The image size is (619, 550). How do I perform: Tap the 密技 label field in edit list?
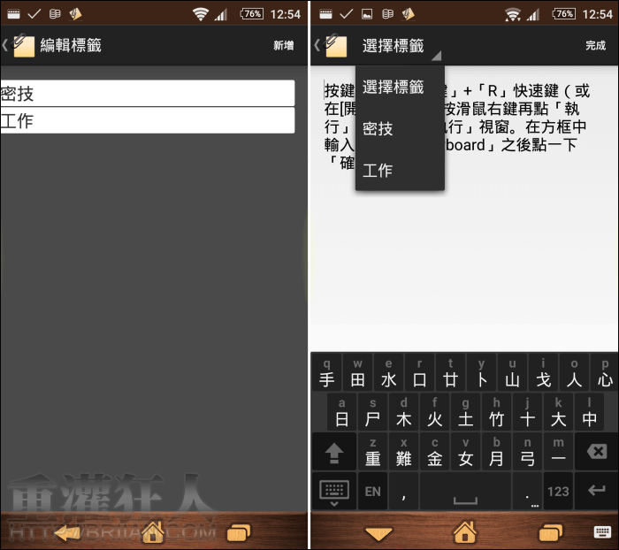click(147, 93)
